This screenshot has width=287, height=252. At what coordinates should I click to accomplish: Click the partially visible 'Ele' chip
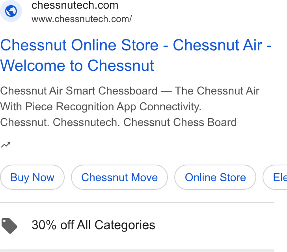(275, 177)
